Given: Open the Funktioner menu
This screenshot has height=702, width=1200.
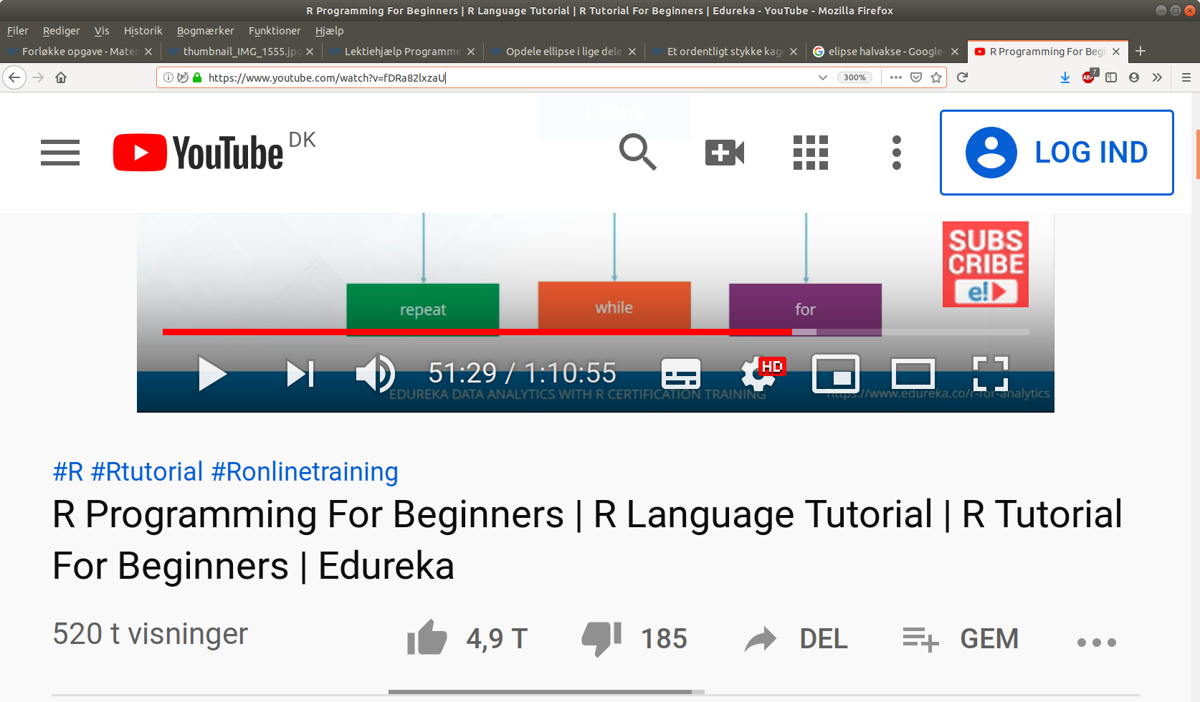Looking at the screenshot, I should tap(275, 31).
